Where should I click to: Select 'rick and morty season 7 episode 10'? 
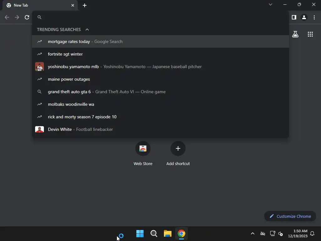160,117
